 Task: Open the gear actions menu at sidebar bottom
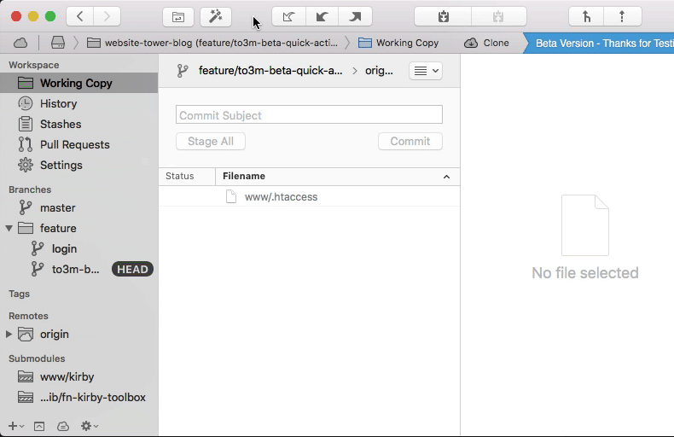tap(89, 426)
